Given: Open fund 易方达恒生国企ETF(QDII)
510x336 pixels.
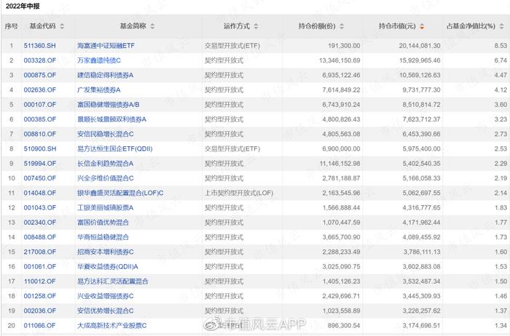Looking at the screenshot, I should point(115,148).
